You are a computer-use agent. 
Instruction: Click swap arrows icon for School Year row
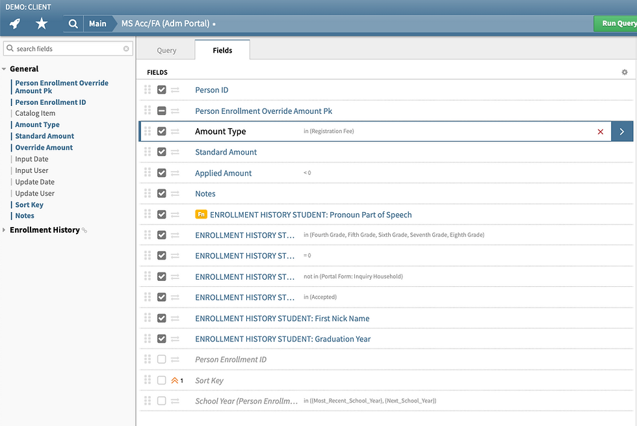coord(175,401)
